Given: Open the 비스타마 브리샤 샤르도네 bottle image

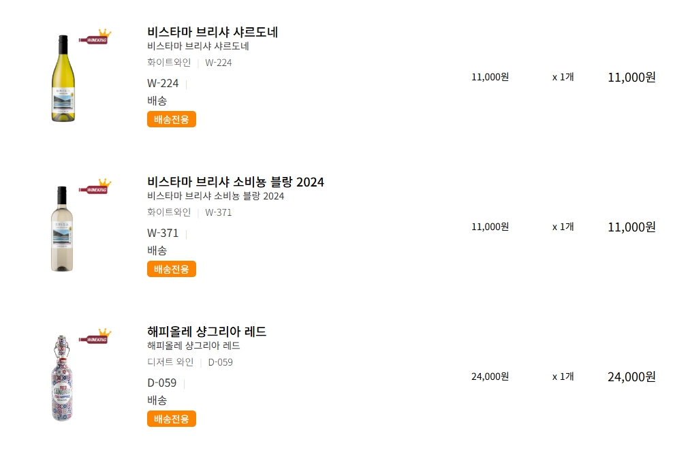Looking at the screenshot, I should [63, 78].
